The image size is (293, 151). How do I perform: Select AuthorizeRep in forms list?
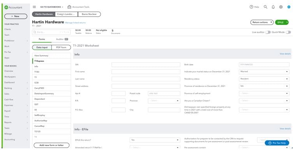pos(51,121)
